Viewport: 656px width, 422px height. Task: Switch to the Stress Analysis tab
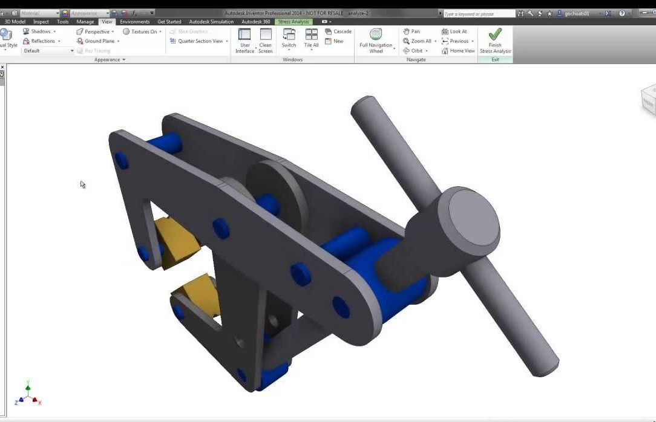tap(294, 22)
